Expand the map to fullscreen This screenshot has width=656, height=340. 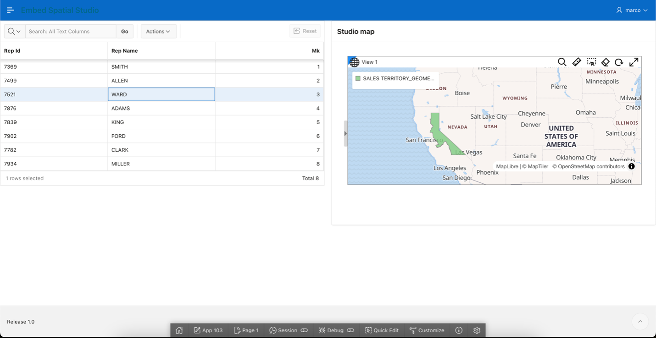tap(634, 62)
